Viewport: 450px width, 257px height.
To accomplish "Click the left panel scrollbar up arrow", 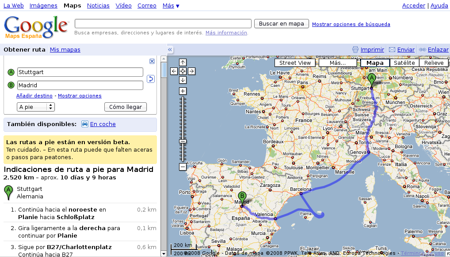I will click(164, 59).
